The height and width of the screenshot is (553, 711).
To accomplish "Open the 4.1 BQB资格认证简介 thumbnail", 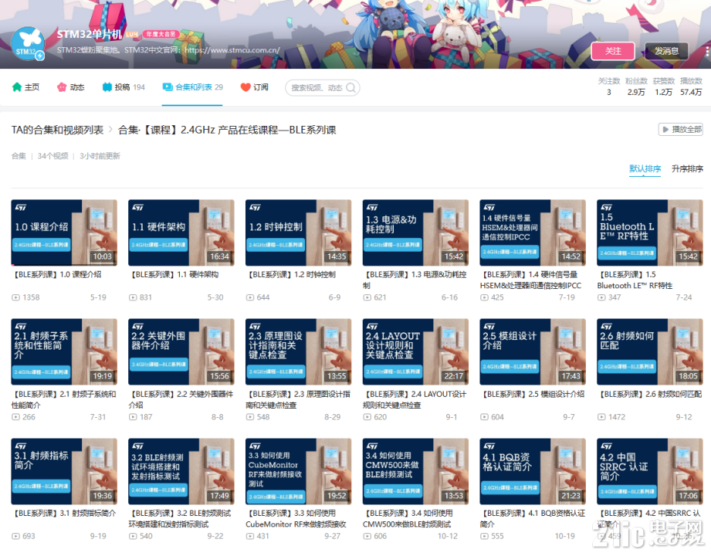I will [533, 471].
